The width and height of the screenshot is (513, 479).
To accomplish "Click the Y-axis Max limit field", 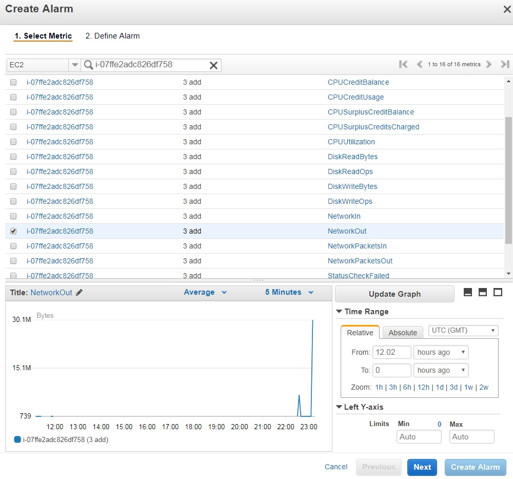I will 471,437.
